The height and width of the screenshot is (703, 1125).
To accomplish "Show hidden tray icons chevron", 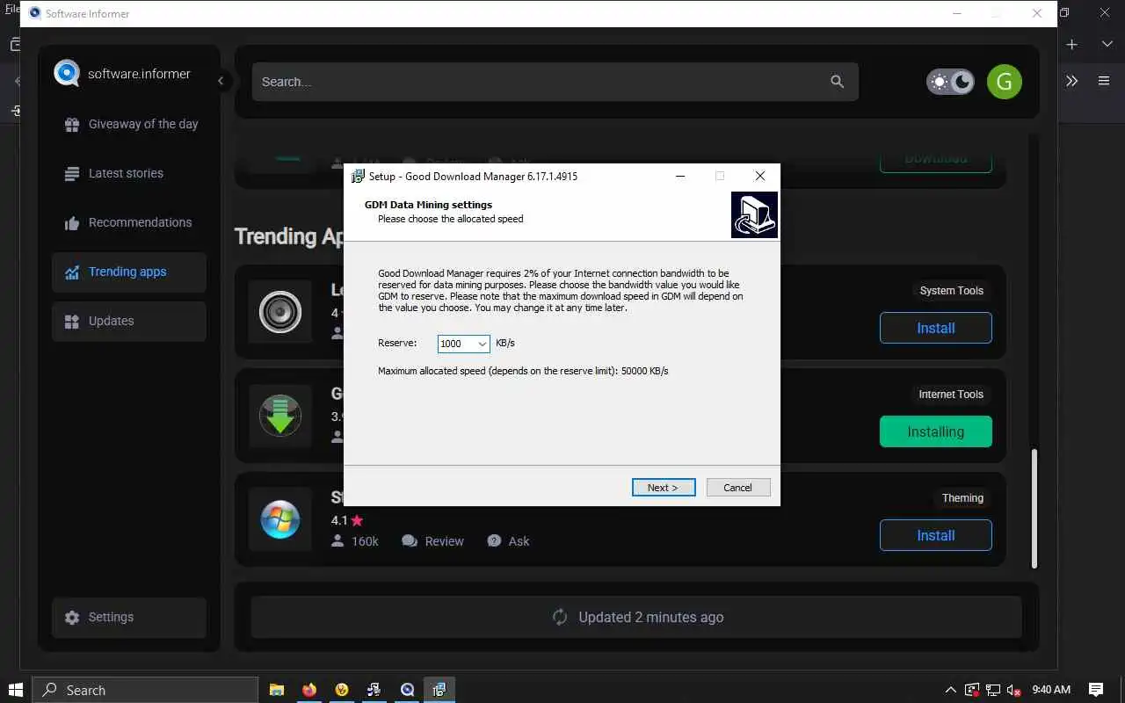I will [950, 690].
